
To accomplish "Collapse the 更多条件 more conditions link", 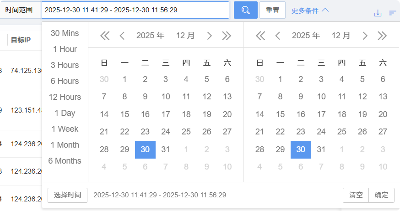I will click(x=310, y=10).
